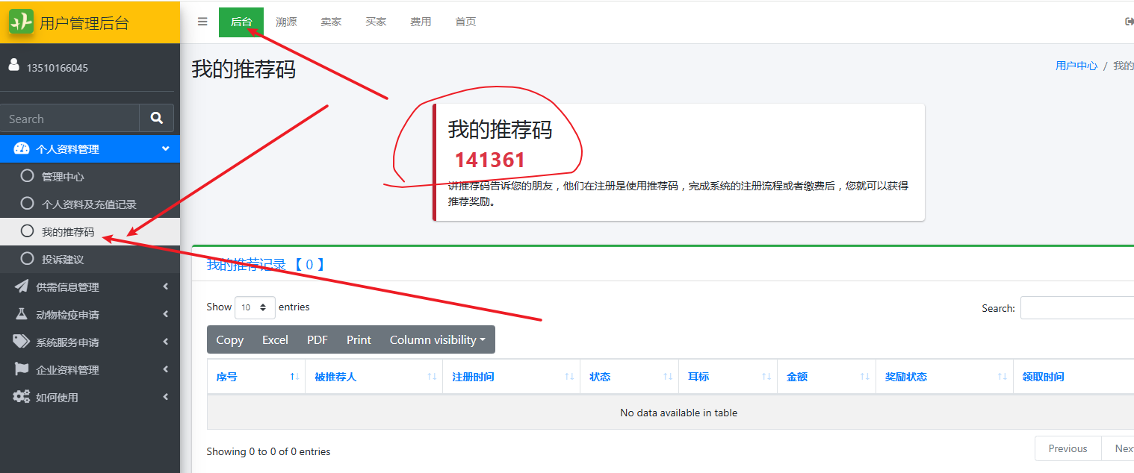Select the 卖家 top menu item
Screen dimensions: 1134x473
331,22
